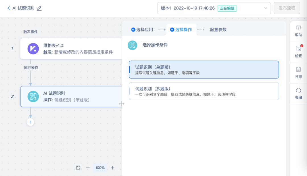307x176 pixels.
Task: Switch to the 配置参数 step tab
Action: (218, 30)
